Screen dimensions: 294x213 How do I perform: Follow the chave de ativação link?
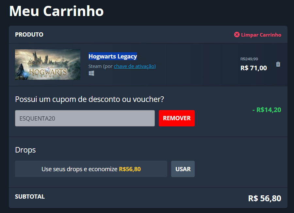tap(135, 66)
